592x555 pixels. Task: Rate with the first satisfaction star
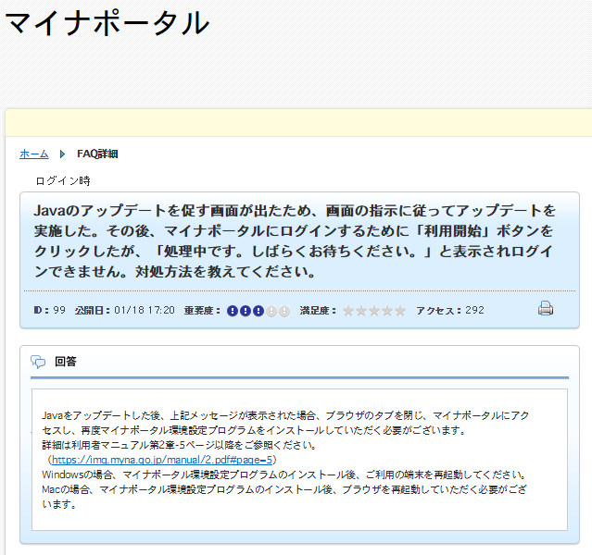click(x=348, y=311)
